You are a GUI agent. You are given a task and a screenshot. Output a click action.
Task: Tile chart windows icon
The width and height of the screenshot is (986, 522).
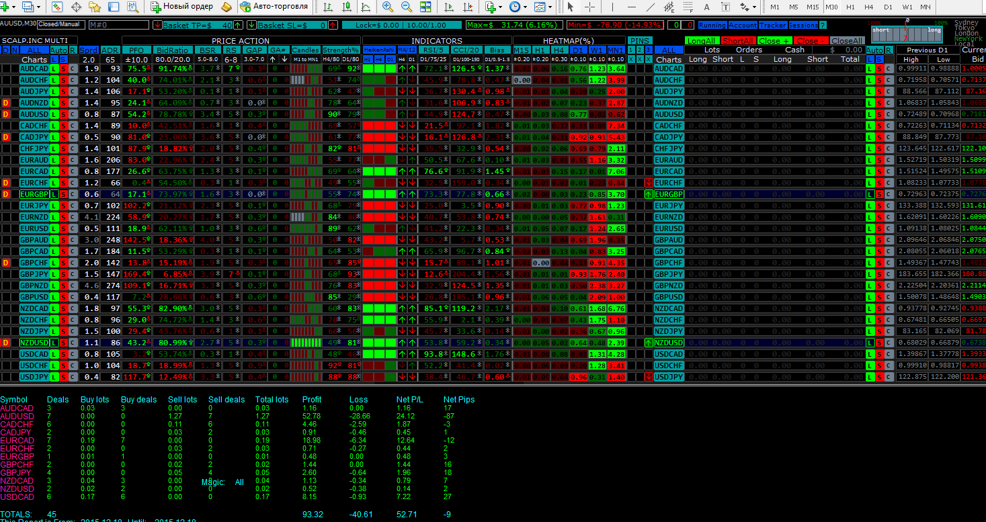coord(425,7)
